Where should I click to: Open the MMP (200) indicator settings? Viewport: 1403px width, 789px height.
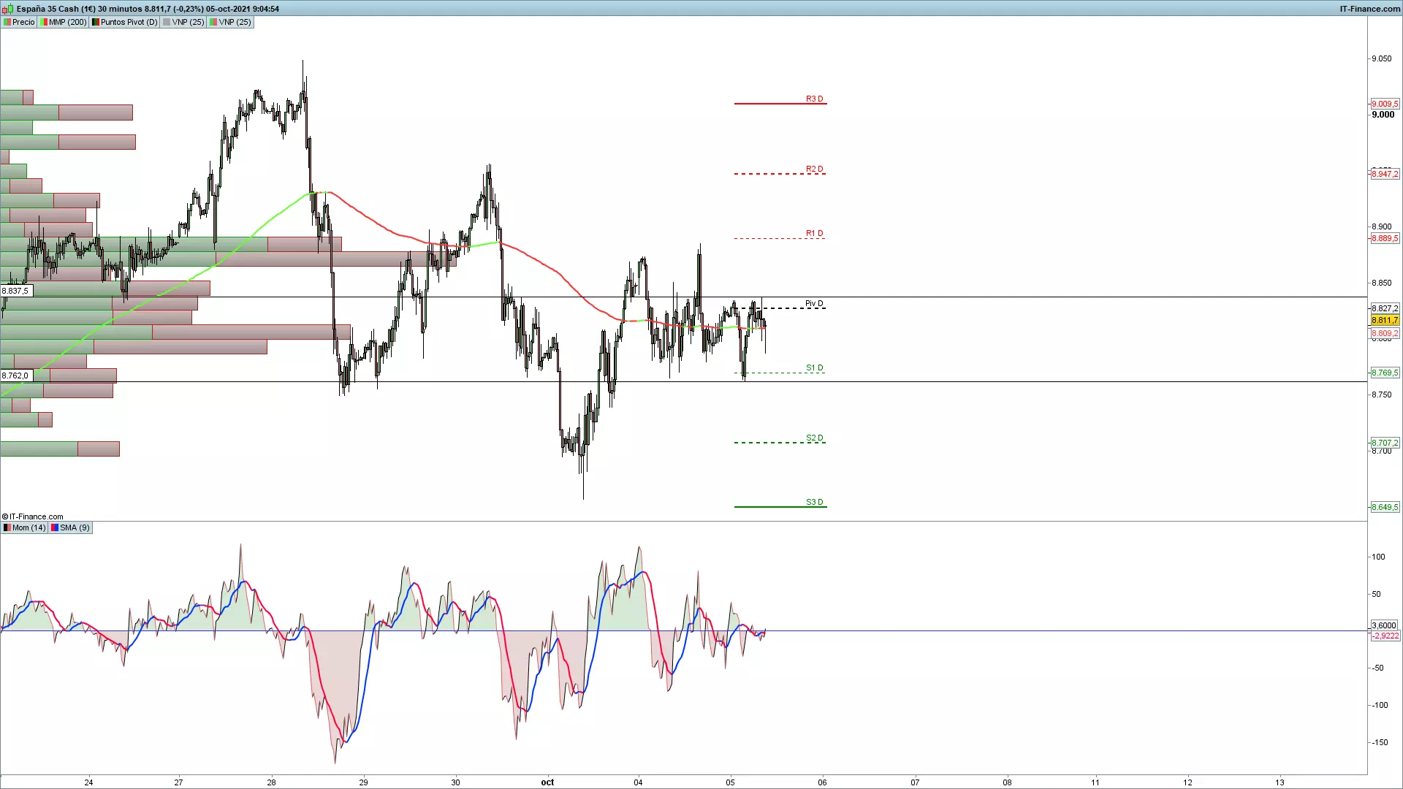click(x=64, y=22)
